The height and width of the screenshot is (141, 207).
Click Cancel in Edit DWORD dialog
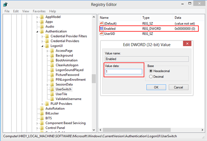tap(178, 87)
